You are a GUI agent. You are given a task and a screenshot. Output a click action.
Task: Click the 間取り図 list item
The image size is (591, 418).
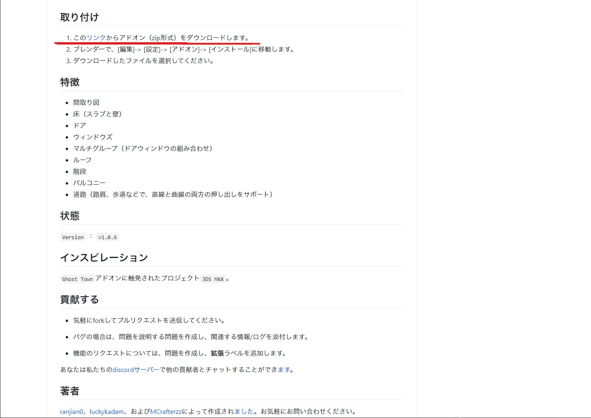click(86, 103)
